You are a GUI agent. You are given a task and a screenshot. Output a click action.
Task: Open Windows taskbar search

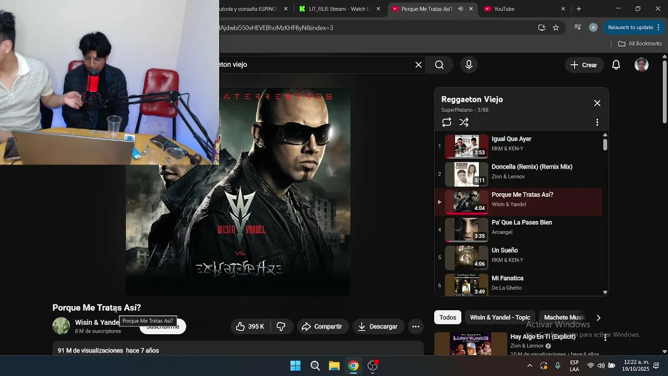pyautogui.click(x=315, y=366)
